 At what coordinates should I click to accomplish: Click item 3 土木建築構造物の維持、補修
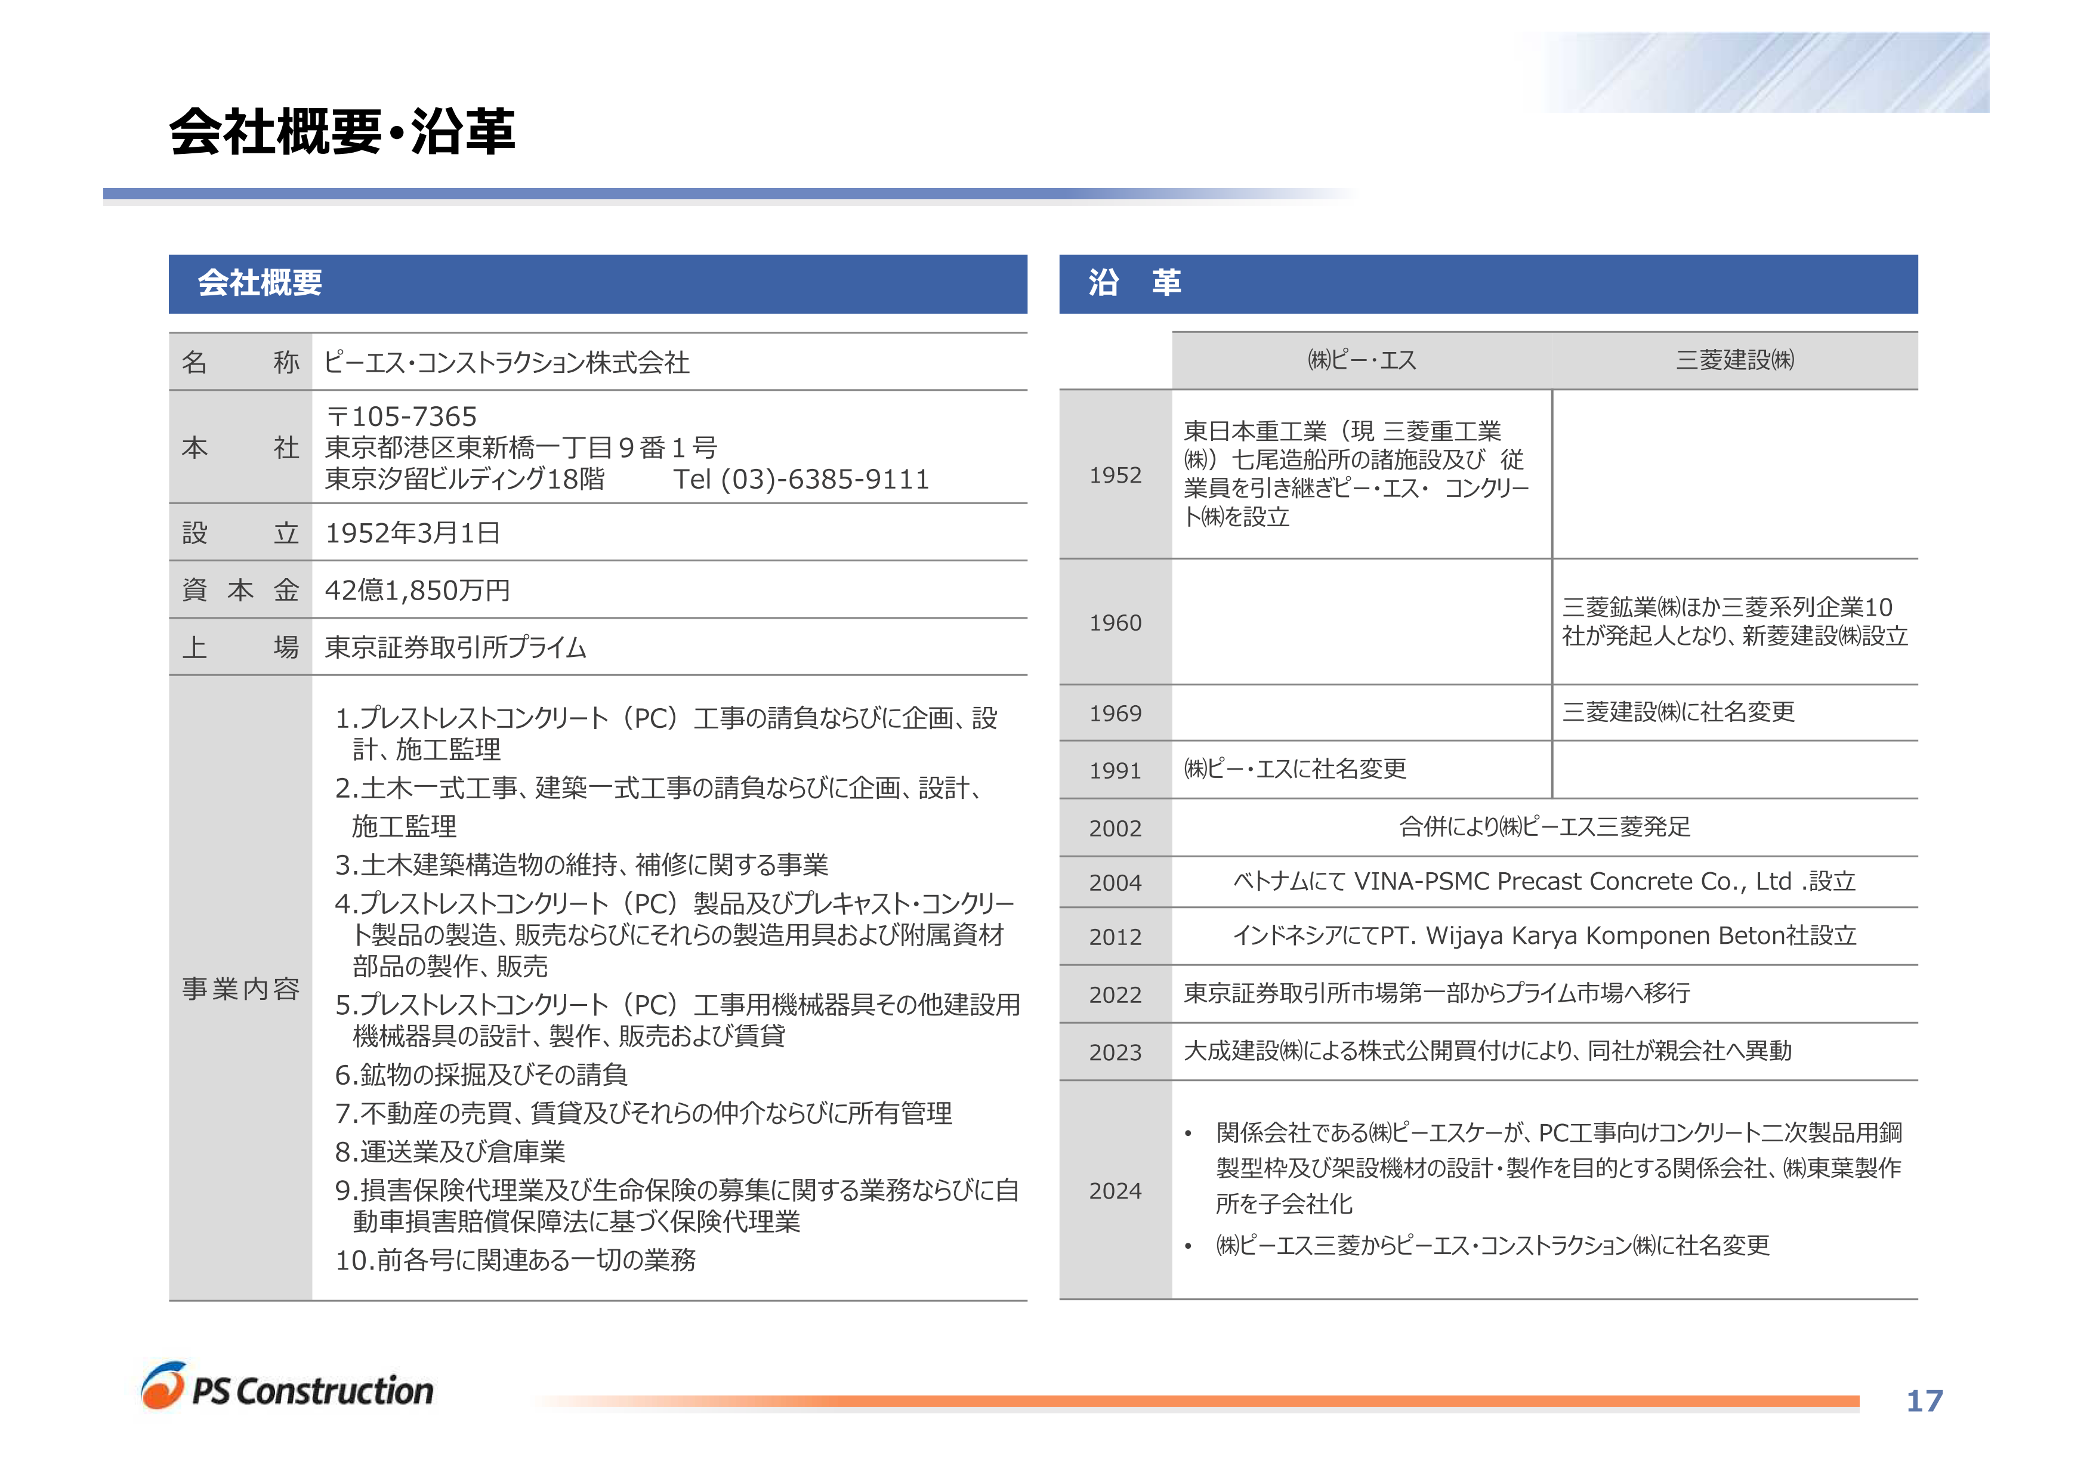click(x=582, y=865)
